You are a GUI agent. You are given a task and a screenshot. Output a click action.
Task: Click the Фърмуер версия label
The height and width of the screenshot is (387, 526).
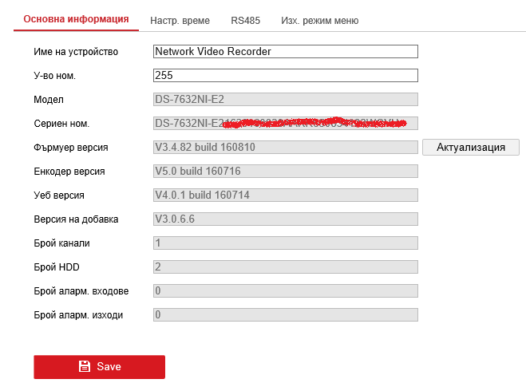pyautogui.click(x=71, y=148)
